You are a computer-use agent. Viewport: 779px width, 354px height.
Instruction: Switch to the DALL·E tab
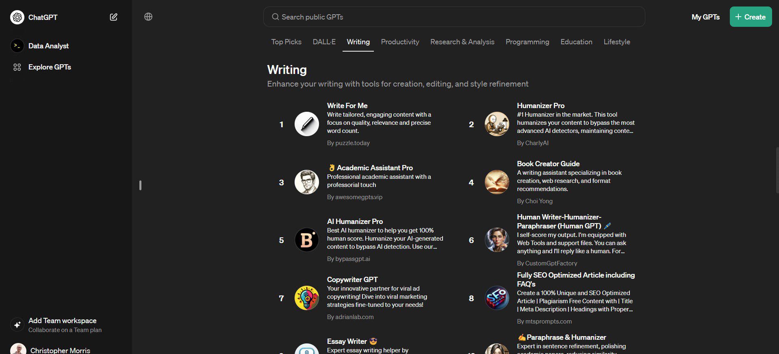point(324,42)
